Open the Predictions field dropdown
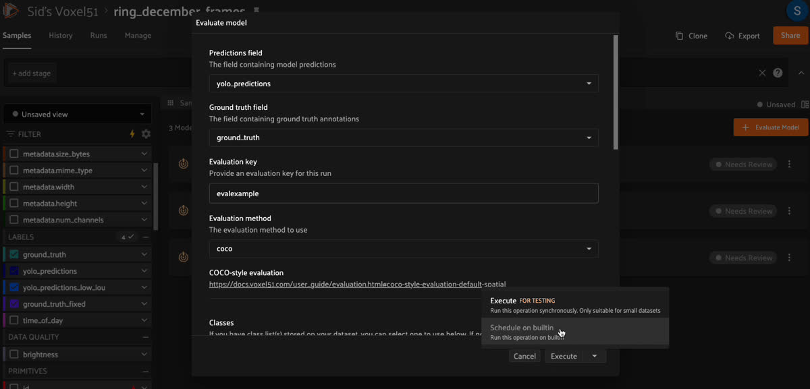810x389 pixels. (x=404, y=84)
